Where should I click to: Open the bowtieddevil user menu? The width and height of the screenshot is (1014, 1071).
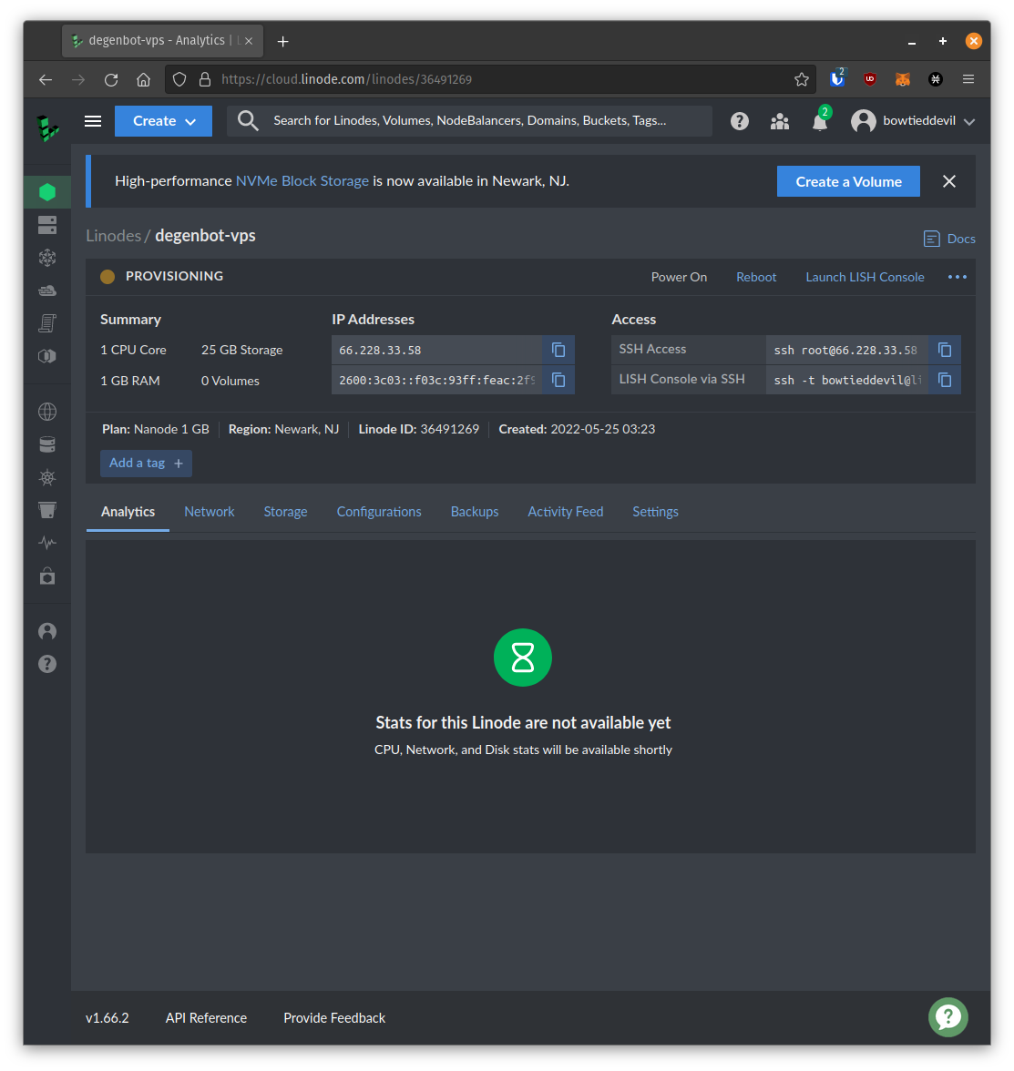pos(913,121)
